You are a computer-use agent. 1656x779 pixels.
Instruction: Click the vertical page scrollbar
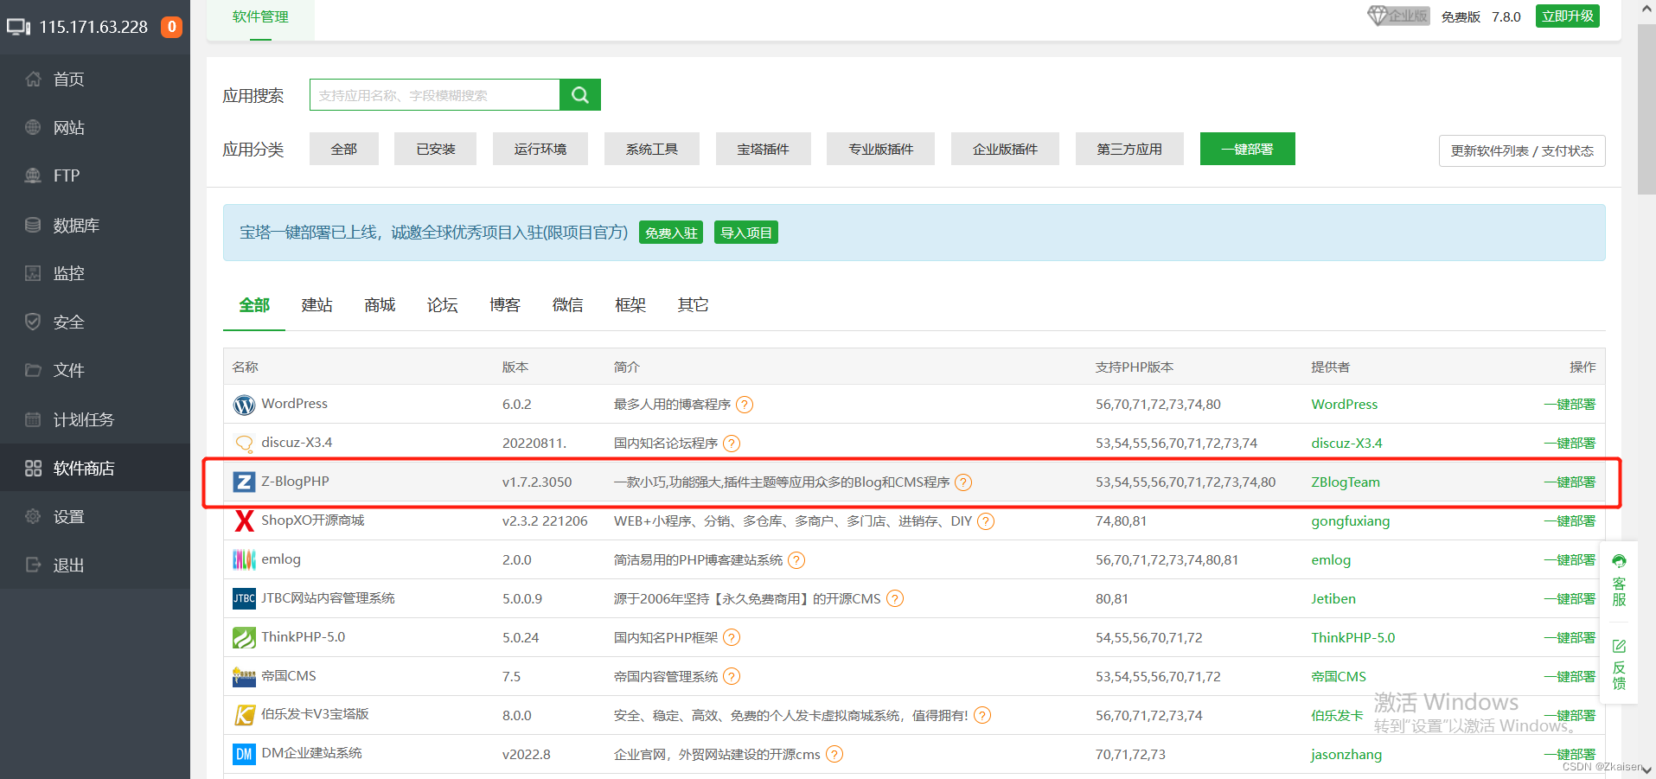pos(1646,108)
